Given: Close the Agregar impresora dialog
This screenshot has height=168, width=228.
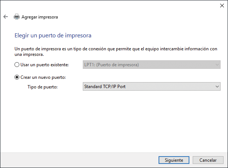Looking at the screenshot, I should pos(221,5).
